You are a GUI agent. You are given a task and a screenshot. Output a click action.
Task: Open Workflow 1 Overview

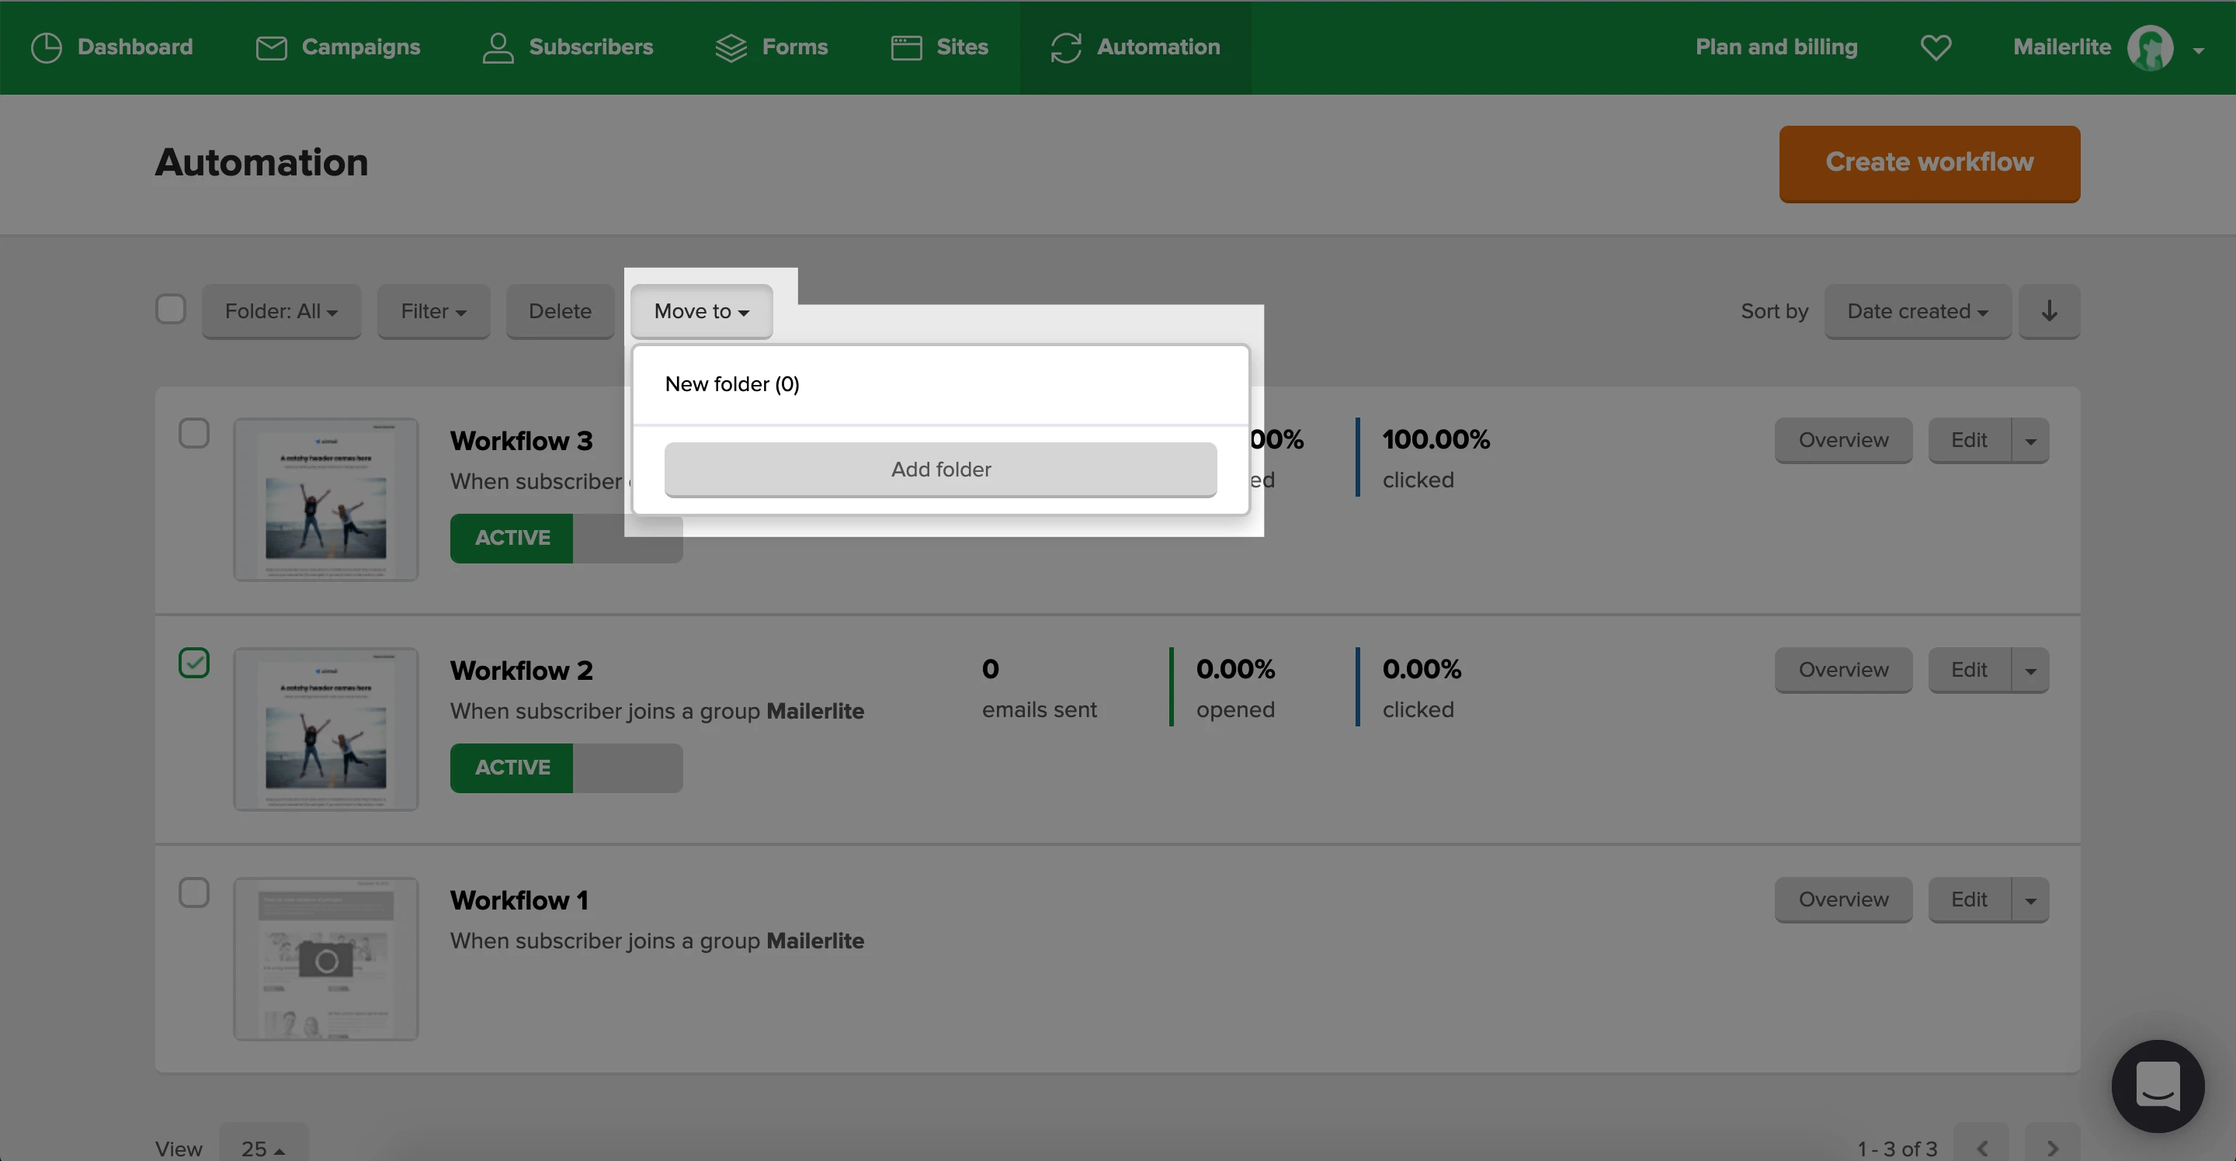pos(1843,901)
